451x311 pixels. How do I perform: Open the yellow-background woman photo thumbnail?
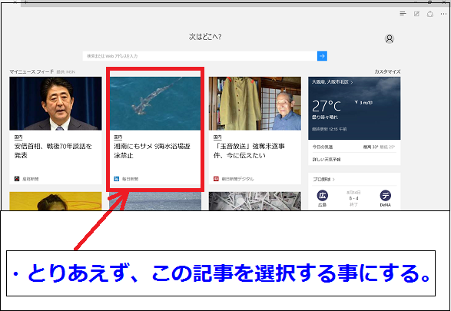tap(55, 201)
